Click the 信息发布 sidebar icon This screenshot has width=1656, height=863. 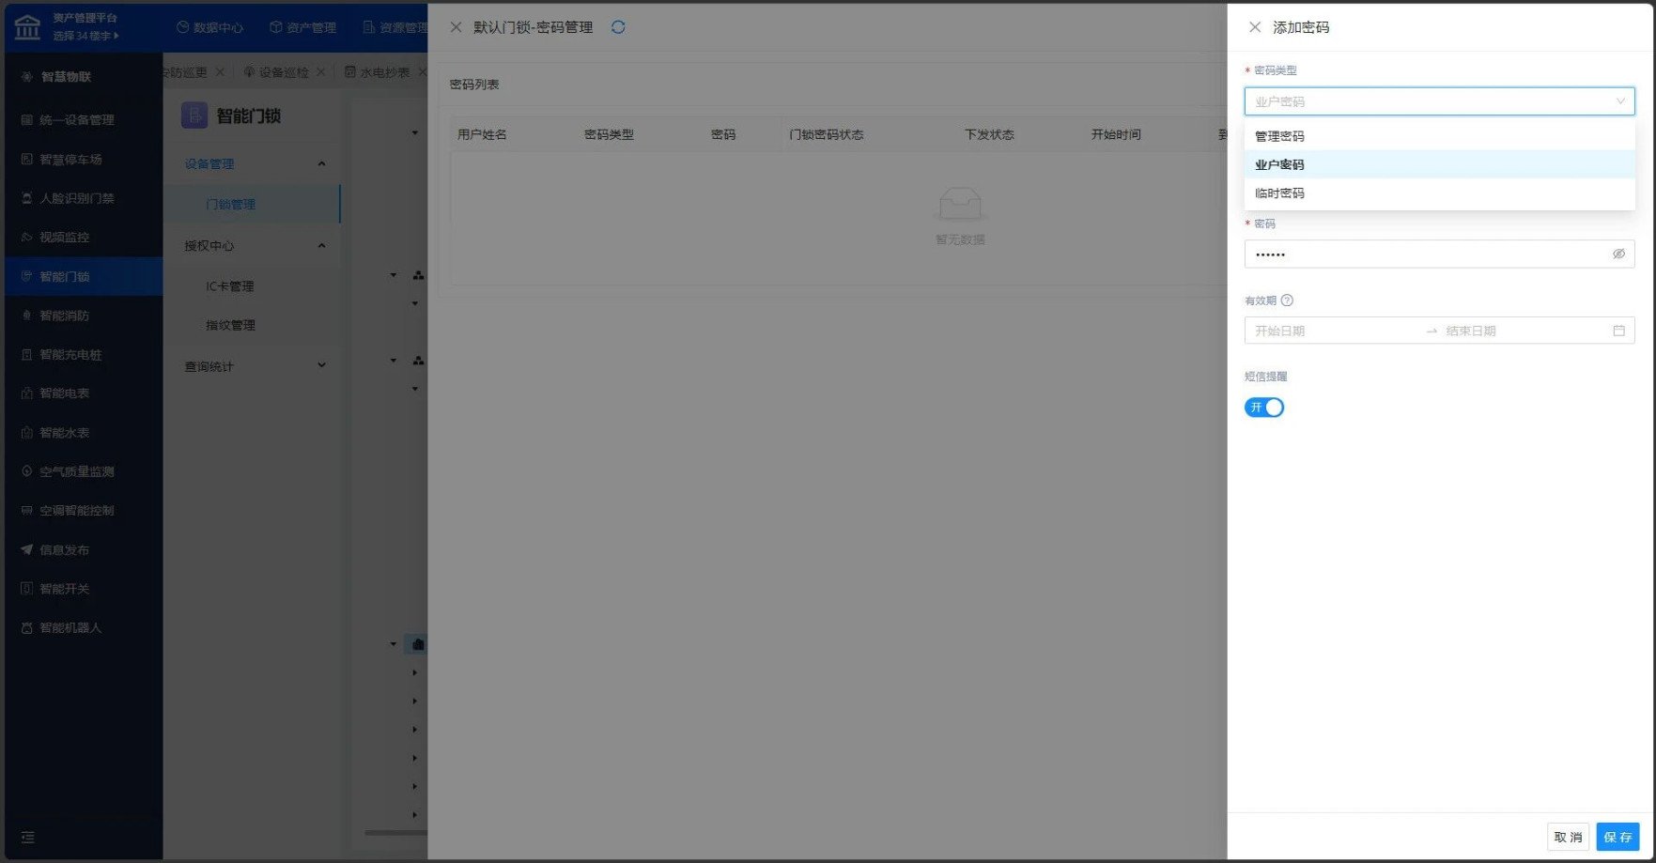coord(26,550)
